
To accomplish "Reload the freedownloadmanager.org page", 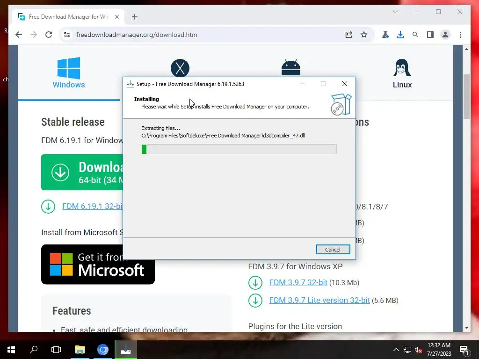I will [49, 35].
